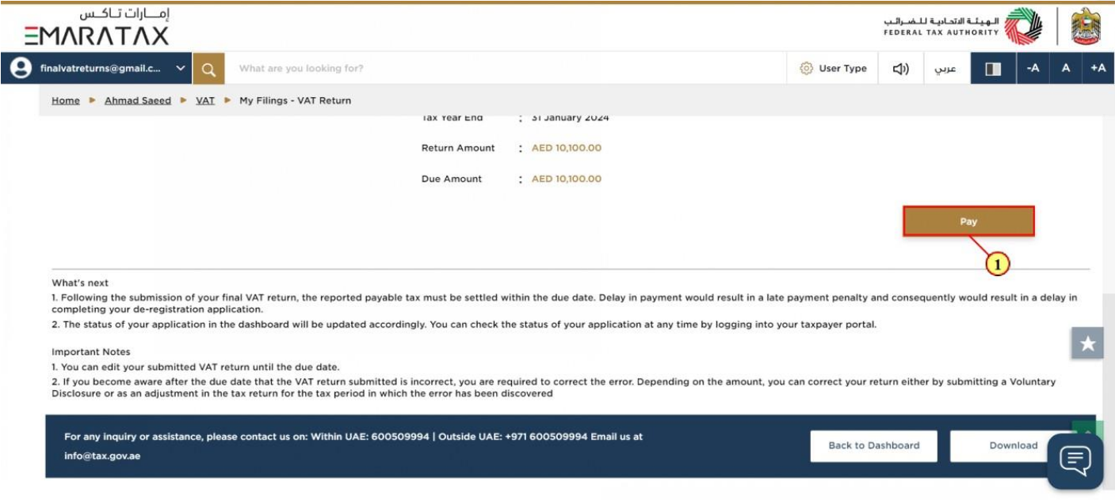Click the 'What's next' heading
Screen dimensions: 1115x500
(80, 283)
